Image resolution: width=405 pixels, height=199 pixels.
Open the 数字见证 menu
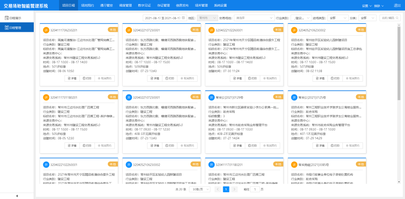coord(144,5)
